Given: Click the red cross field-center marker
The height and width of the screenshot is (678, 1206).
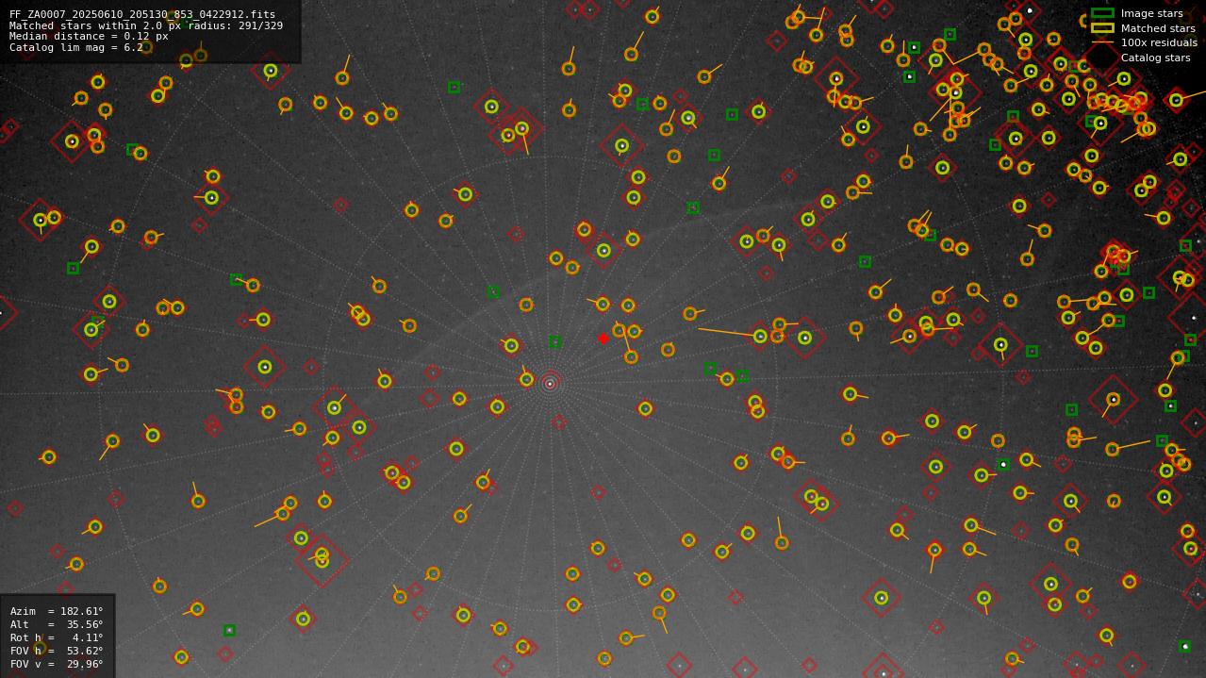Looking at the screenshot, I should 603,339.
